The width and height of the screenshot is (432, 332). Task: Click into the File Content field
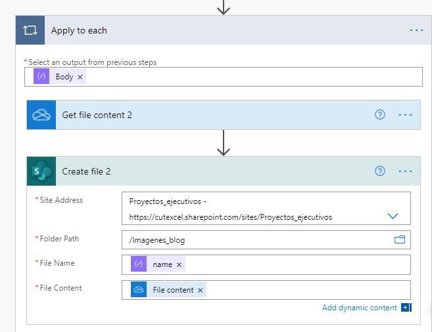click(x=266, y=290)
